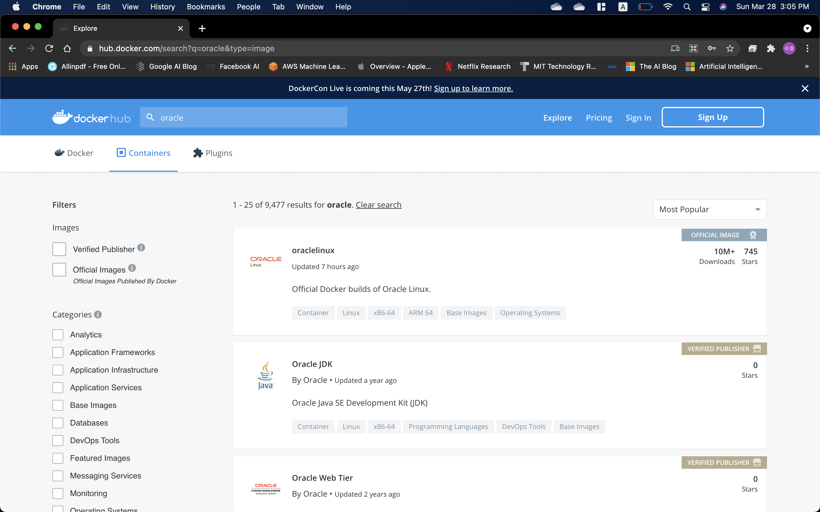Enable the DevOps Tools checkbox
Viewport: 820px width, 512px height.
click(x=58, y=440)
